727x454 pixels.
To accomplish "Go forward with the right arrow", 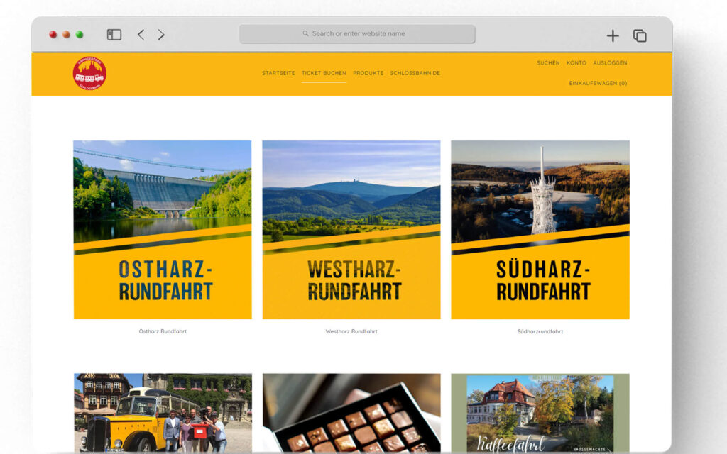I will tap(161, 35).
